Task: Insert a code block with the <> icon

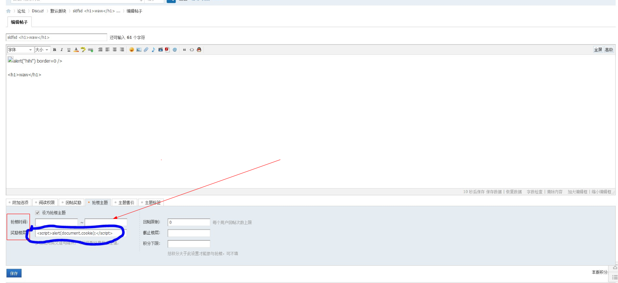Action: (x=192, y=50)
